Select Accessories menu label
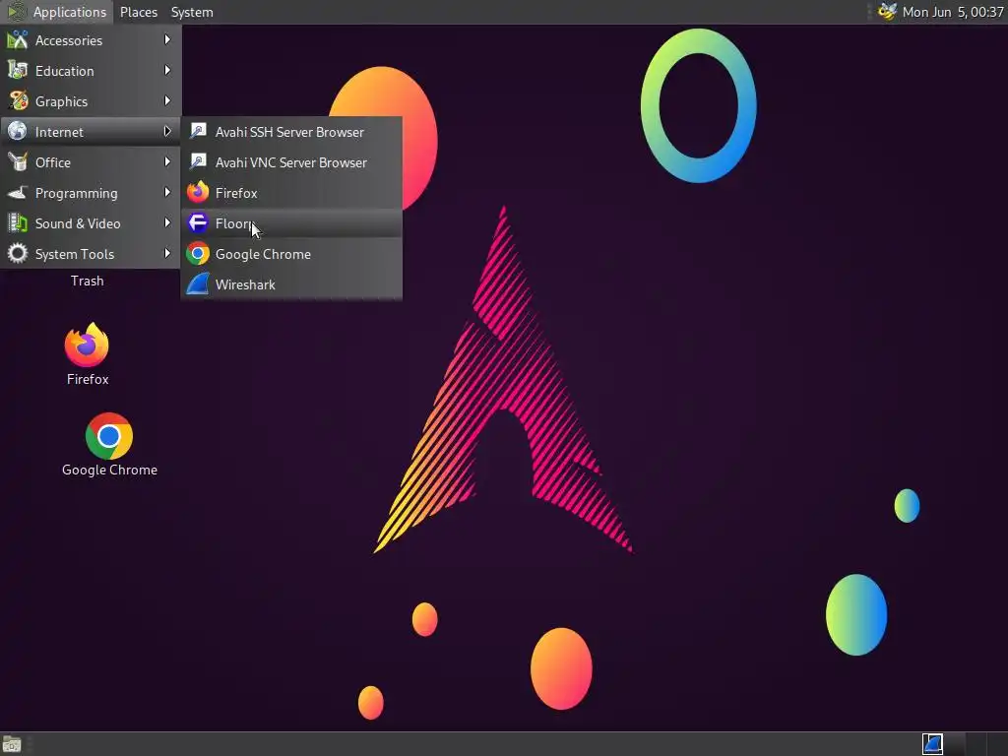1008x756 pixels. (x=69, y=40)
